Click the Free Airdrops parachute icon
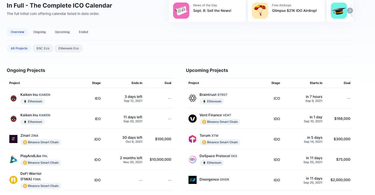This screenshot has height=195, width=375. pyautogui.click(x=260, y=11)
